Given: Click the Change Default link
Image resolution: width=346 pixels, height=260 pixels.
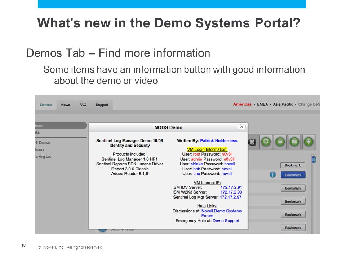Looking at the screenshot, I should click(x=309, y=104).
